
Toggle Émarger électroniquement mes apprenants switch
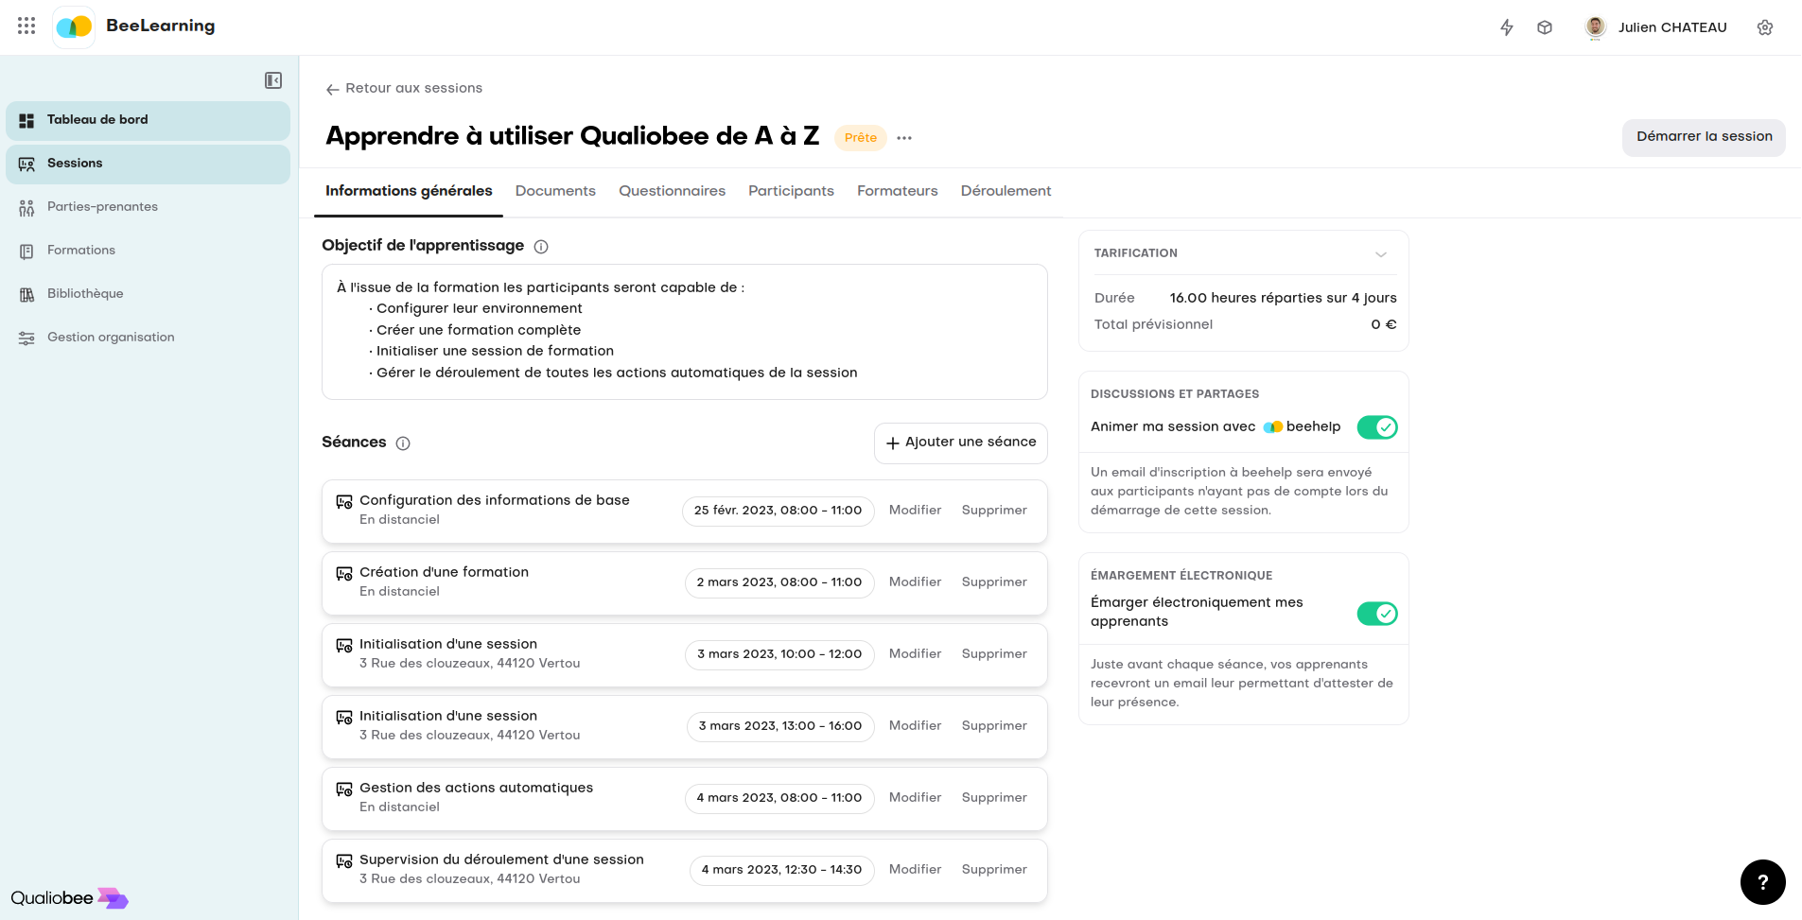pos(1377,614)
